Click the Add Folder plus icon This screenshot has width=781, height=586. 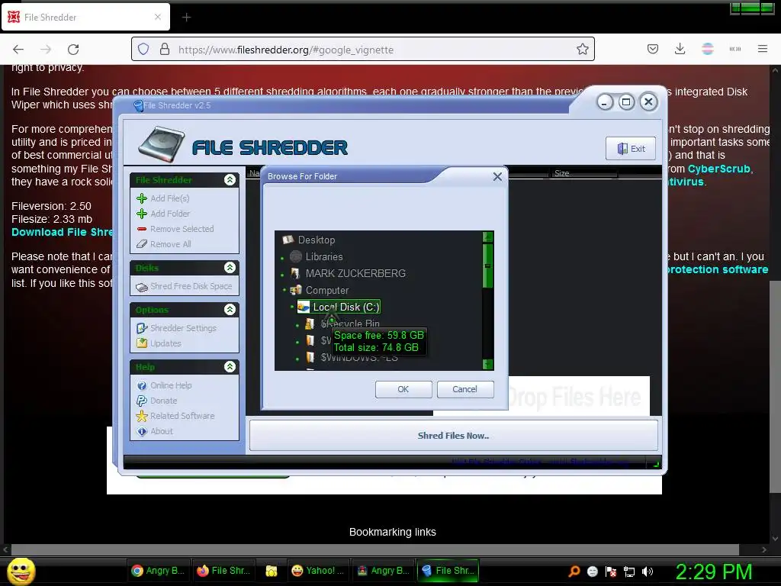pos(141,214)
